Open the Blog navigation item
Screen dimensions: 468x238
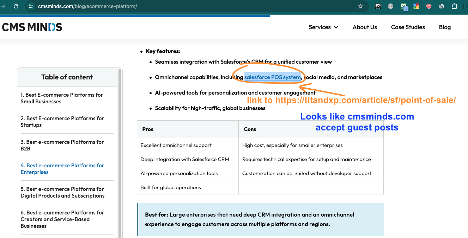445,27
